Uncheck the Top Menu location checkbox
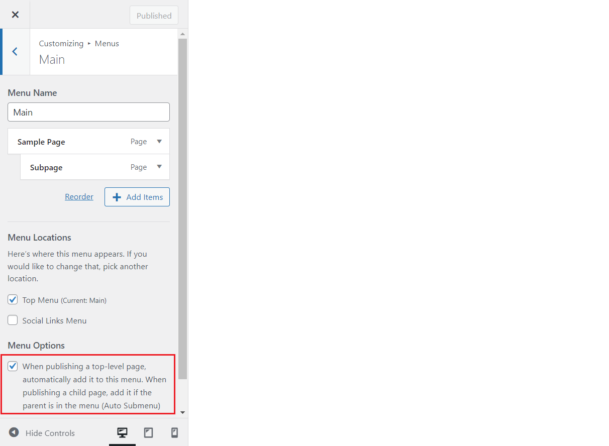 tap(13, 299)
